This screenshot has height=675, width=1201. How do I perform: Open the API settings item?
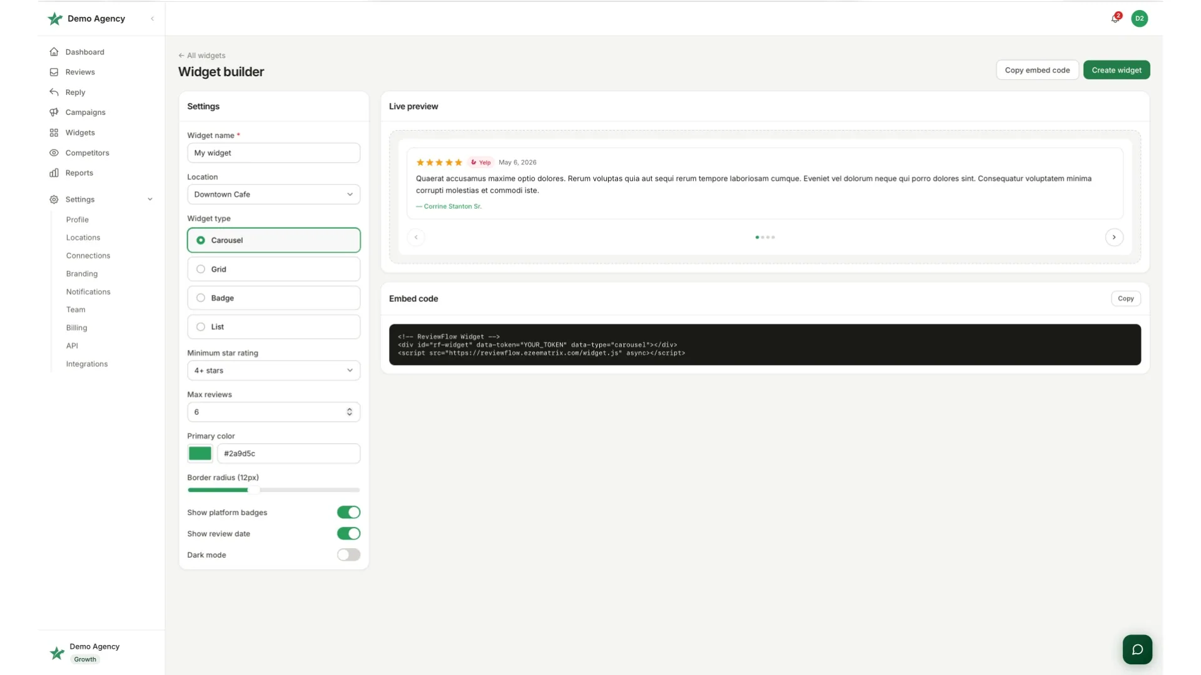(x=72, y=346)
